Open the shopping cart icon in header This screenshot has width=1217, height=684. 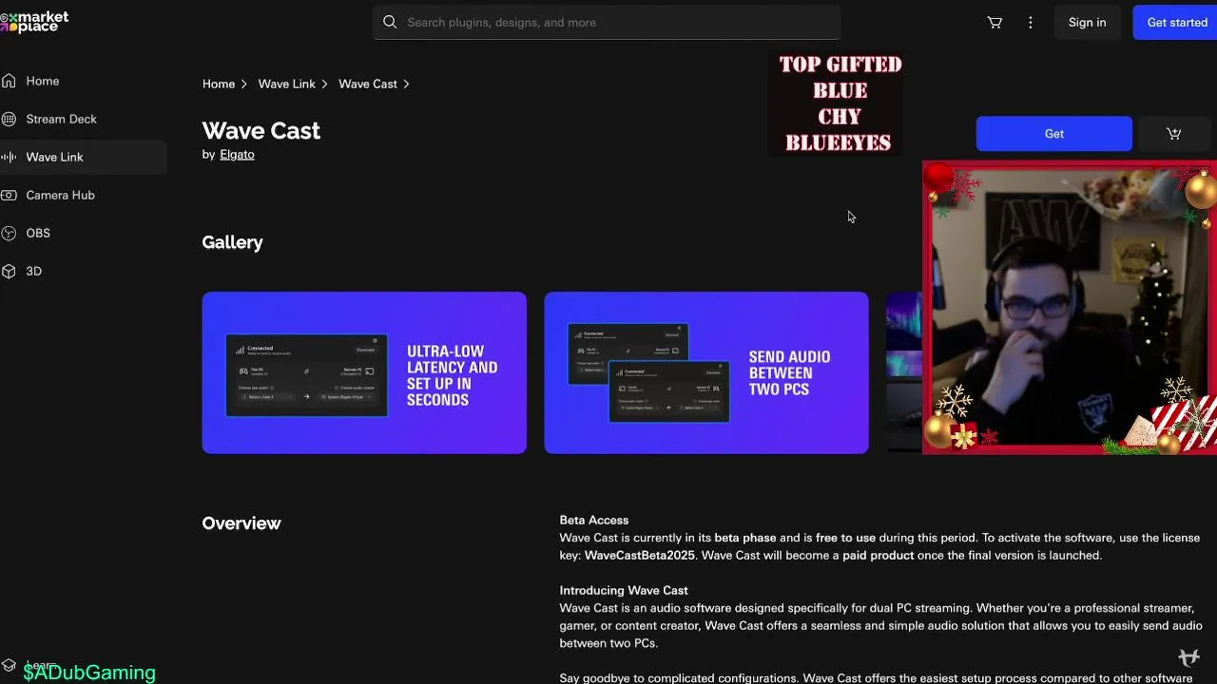tap(995, 23)
